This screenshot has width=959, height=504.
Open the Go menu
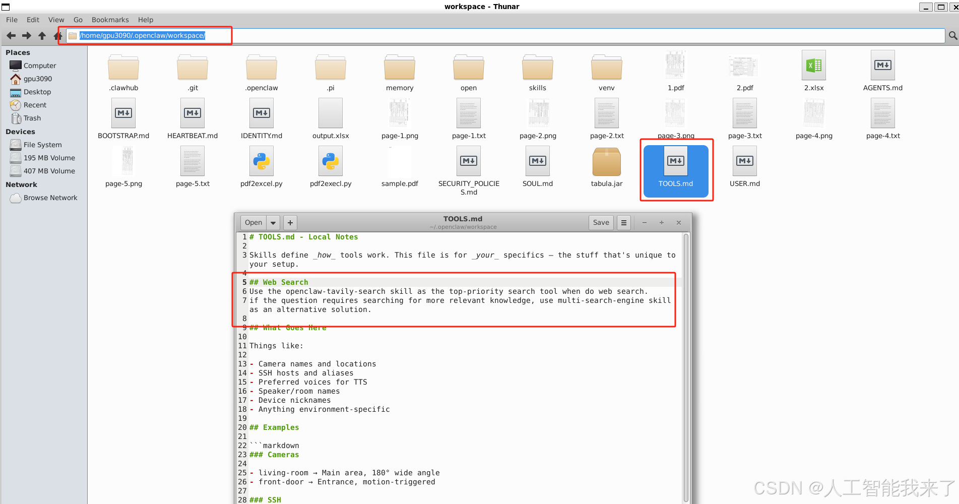click(x=78, y=20)
